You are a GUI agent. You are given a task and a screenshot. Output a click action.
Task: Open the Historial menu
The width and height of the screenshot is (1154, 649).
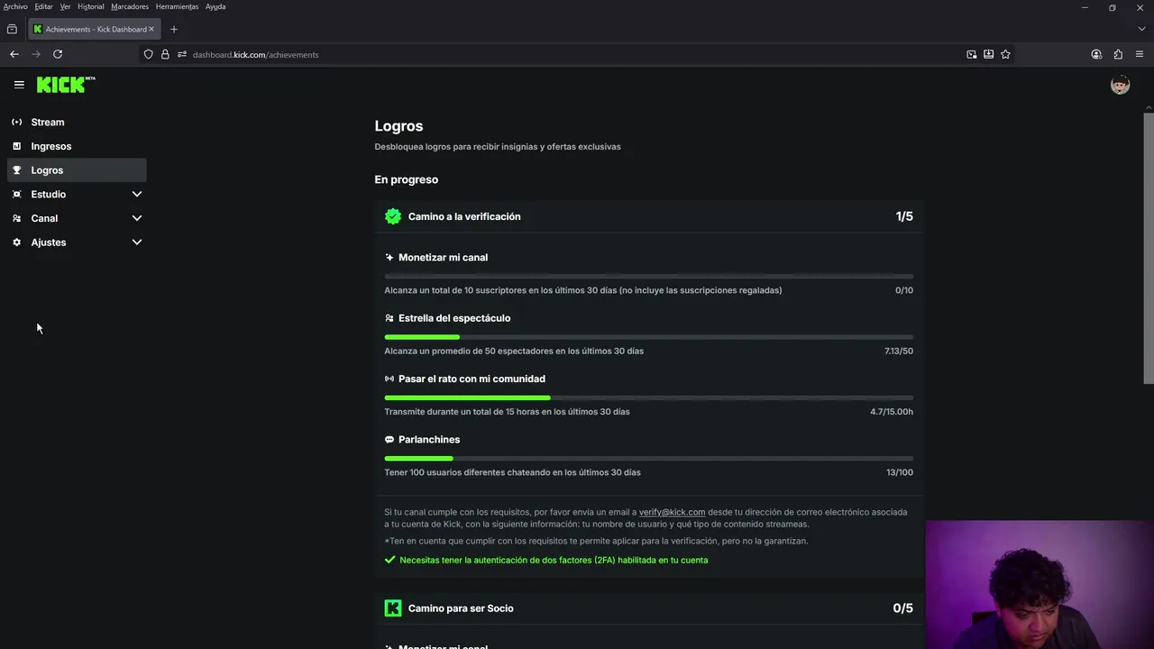pos(90,6)
